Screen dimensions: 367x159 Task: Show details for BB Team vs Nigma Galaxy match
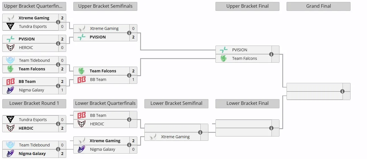point(58,86)
